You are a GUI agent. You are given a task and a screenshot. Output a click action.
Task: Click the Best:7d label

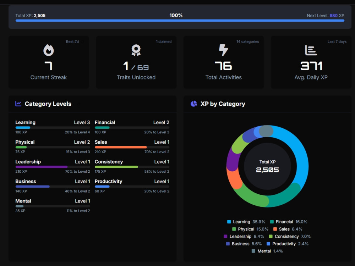[72, 41]
